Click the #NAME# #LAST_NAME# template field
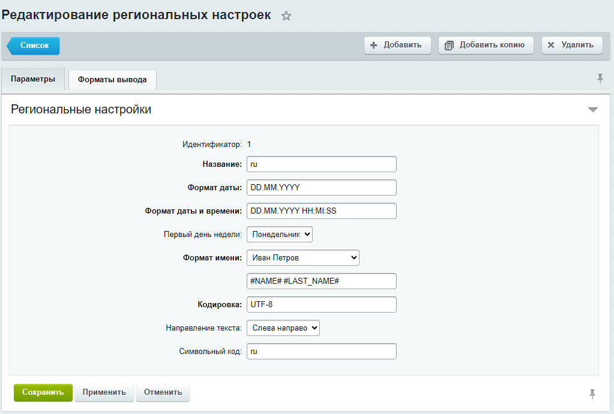The height and width of the screenshot is (414, 614). (322, 281)
